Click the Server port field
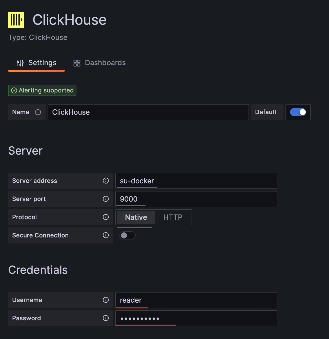 coord(196,199)
